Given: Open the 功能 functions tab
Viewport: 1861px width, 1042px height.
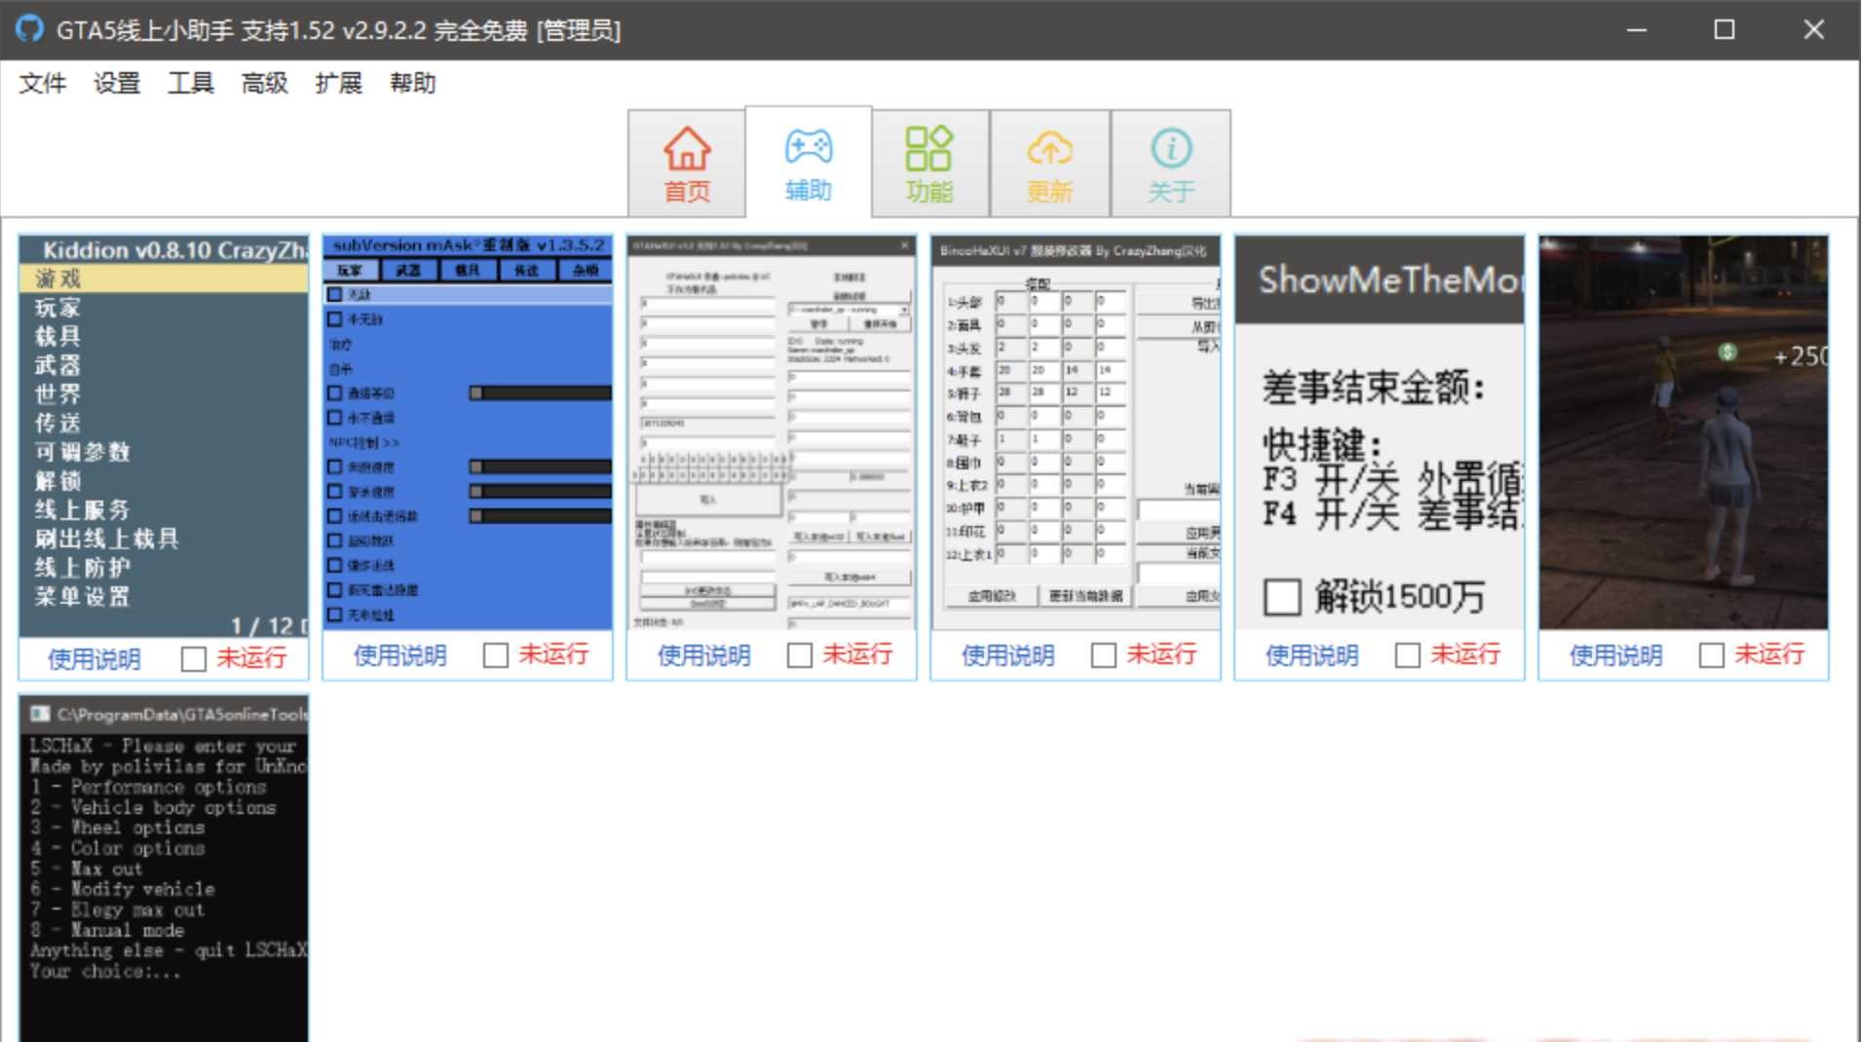Looking at the screenshot, I should tap(930, 164).
